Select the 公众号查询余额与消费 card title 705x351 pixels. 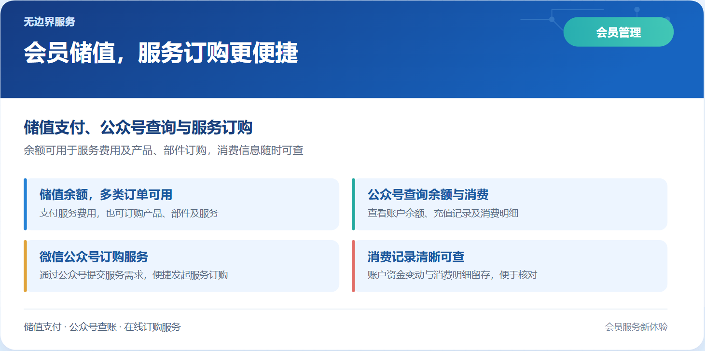[x=428, y=195]
